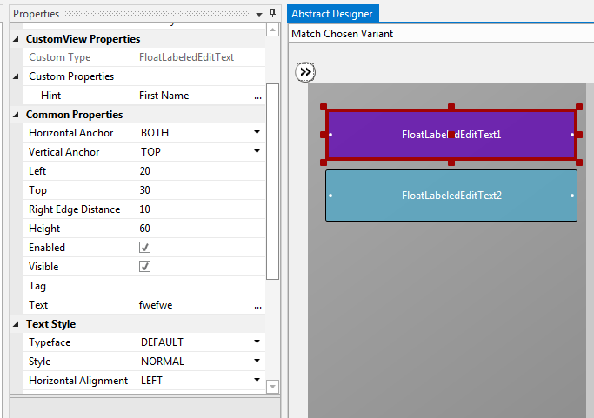
Task: Click the Vertical Anchor label
Action: (64, 152)
